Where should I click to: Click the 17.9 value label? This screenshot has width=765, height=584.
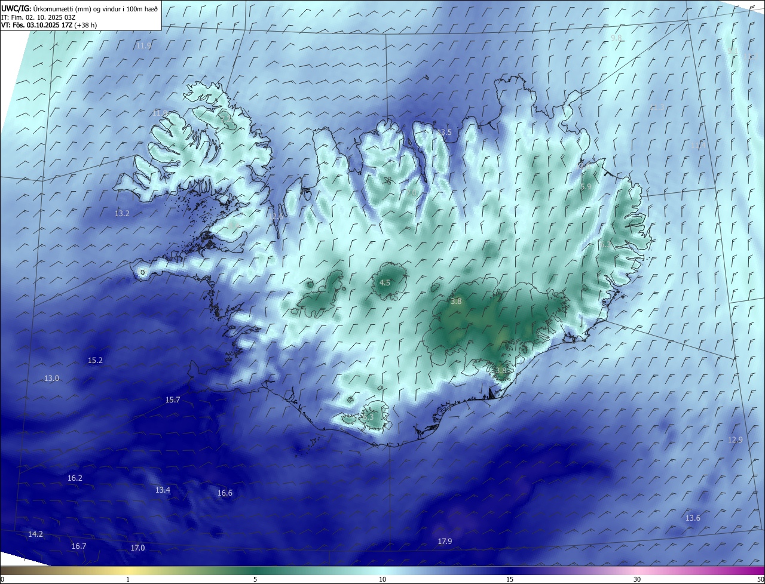click(445, 542)
